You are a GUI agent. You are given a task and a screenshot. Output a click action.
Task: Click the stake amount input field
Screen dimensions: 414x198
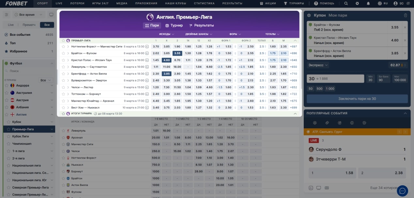[x=335, y=78]
